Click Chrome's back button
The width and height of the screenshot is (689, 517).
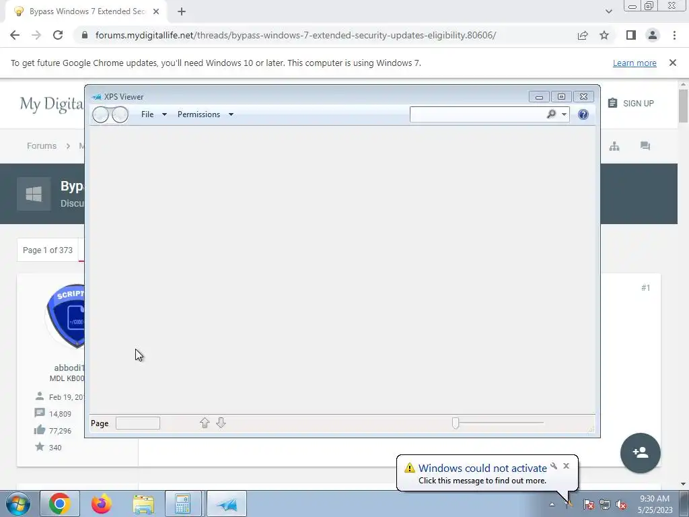[x=15, y=35]
